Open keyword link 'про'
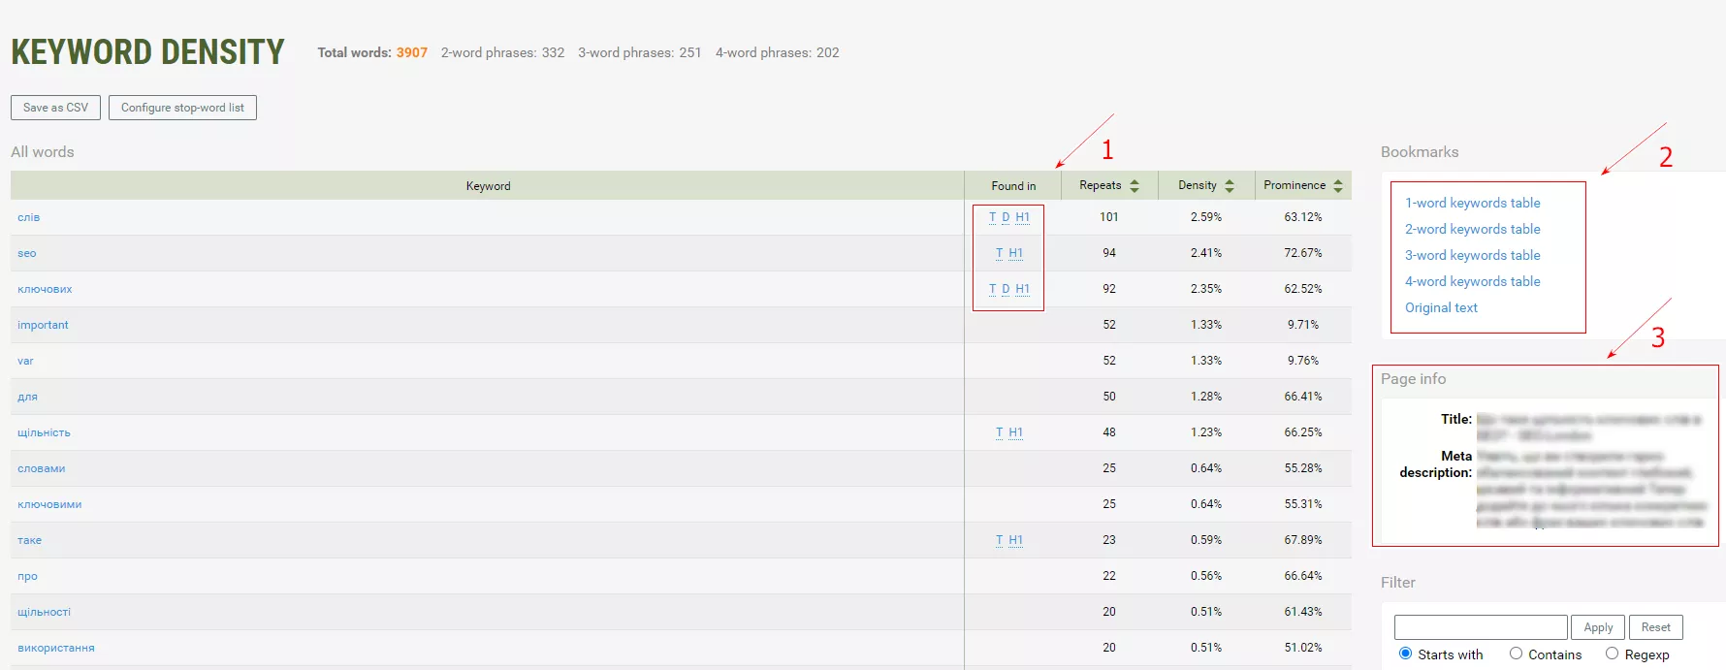1726x670 pixels. click(27, 576)
